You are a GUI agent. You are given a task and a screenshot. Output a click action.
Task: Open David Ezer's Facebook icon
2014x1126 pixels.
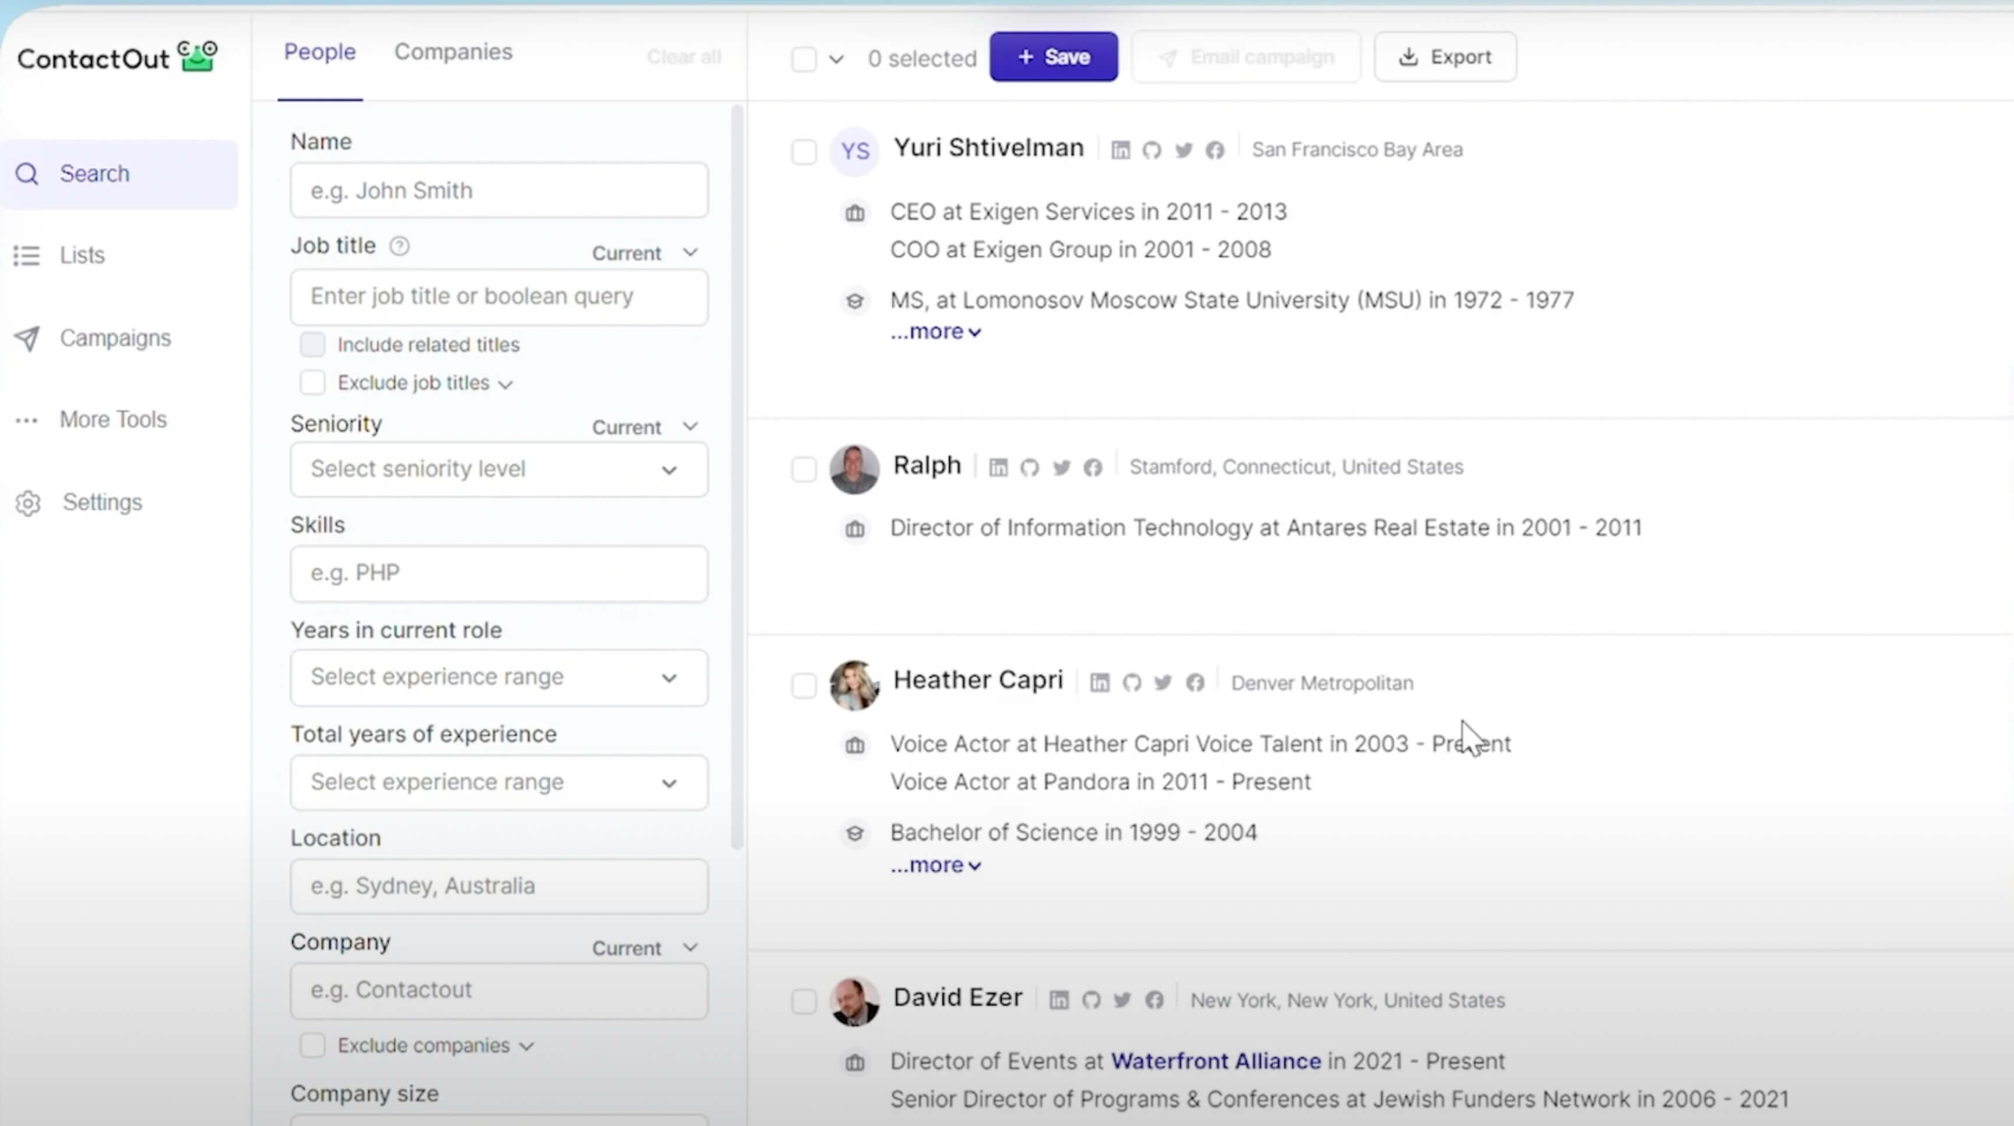click(1154, 1000)
